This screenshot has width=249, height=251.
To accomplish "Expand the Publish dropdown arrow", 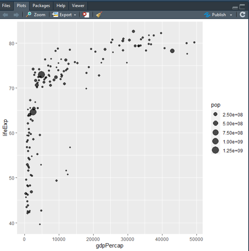I will pos(231,15).
